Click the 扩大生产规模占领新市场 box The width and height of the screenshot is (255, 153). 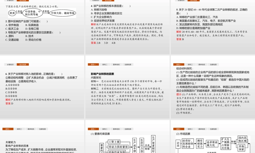(225, 143)
